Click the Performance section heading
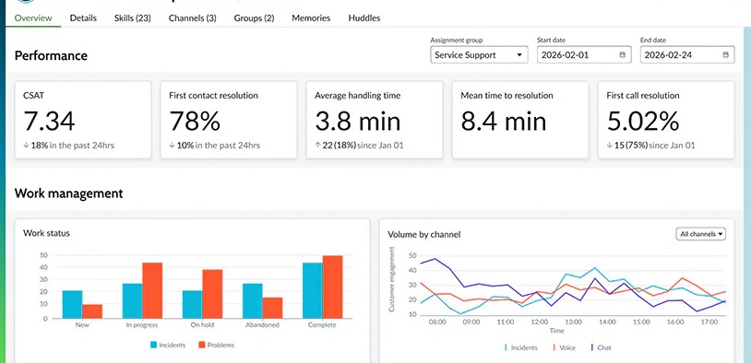Viewport: 751px width, 363px height. pyautogui.click(x=51, y=55)
